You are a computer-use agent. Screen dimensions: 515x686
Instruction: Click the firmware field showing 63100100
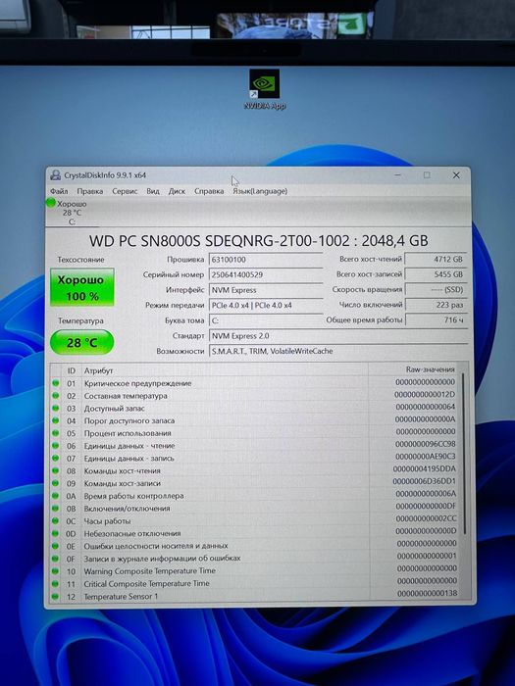(x=266, y=260)
